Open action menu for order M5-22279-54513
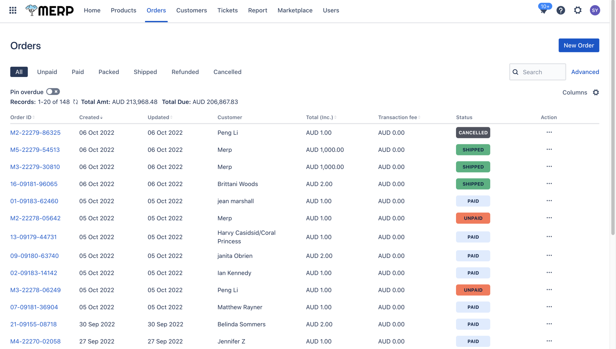The width and height of the screenshot is (616, 349). tap(549, 149)
